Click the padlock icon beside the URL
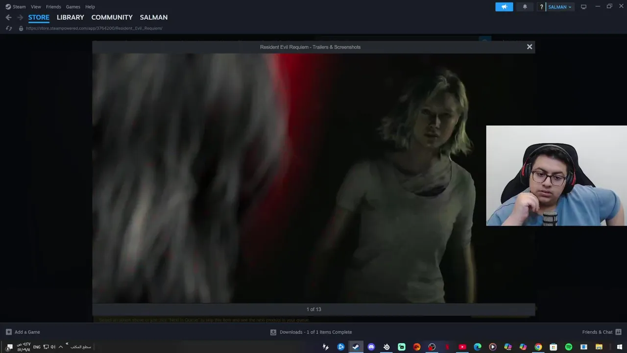This screenshot has width=627, height=353. (x=21, y=28)
